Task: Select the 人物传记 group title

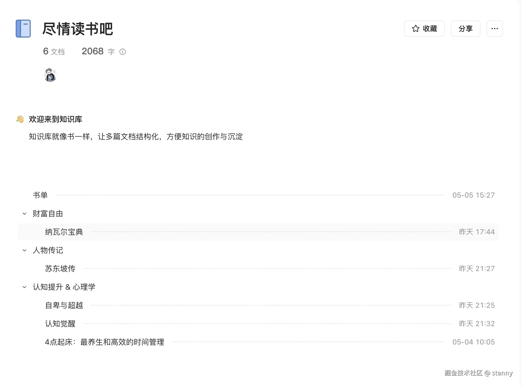Action: point(48,250)
